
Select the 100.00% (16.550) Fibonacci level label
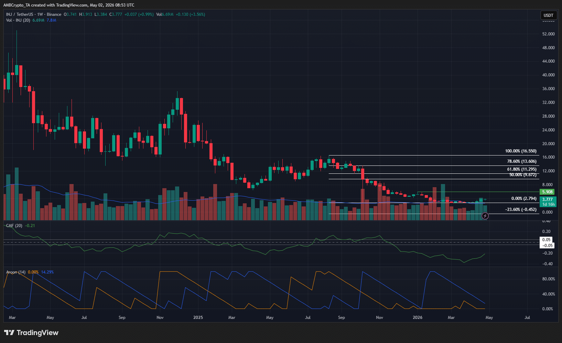point(521,151)
